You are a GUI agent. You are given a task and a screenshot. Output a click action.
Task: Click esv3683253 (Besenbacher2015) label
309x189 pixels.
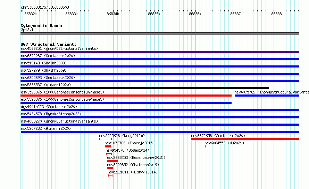136,157
